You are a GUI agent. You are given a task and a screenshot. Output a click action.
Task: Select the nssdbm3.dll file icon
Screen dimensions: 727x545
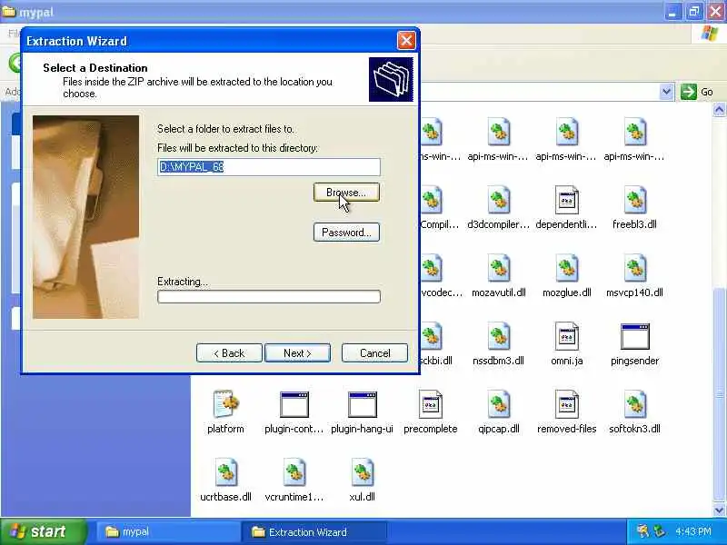pyautogui.click(x=498, y=336)
